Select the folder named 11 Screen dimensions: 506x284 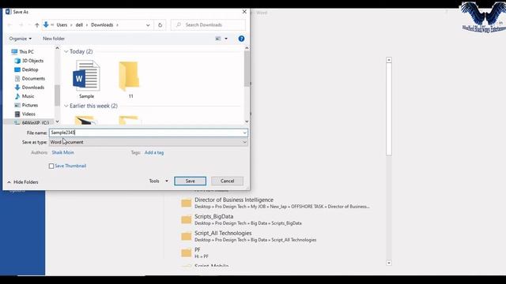coord(130,79)
